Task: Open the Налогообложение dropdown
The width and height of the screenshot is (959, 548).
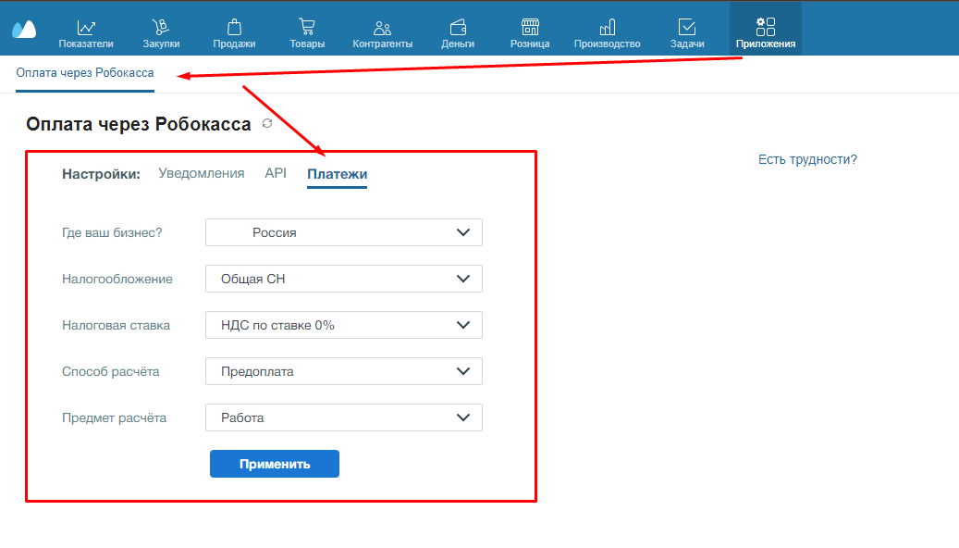Action: click(x=344, y=279)
